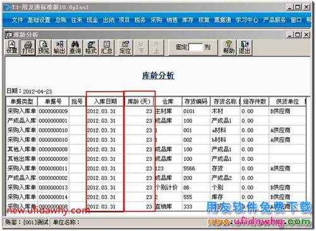Select the 主材库 warehouse cell
This screenshot has height=231, width=316.
click(168, 111)
